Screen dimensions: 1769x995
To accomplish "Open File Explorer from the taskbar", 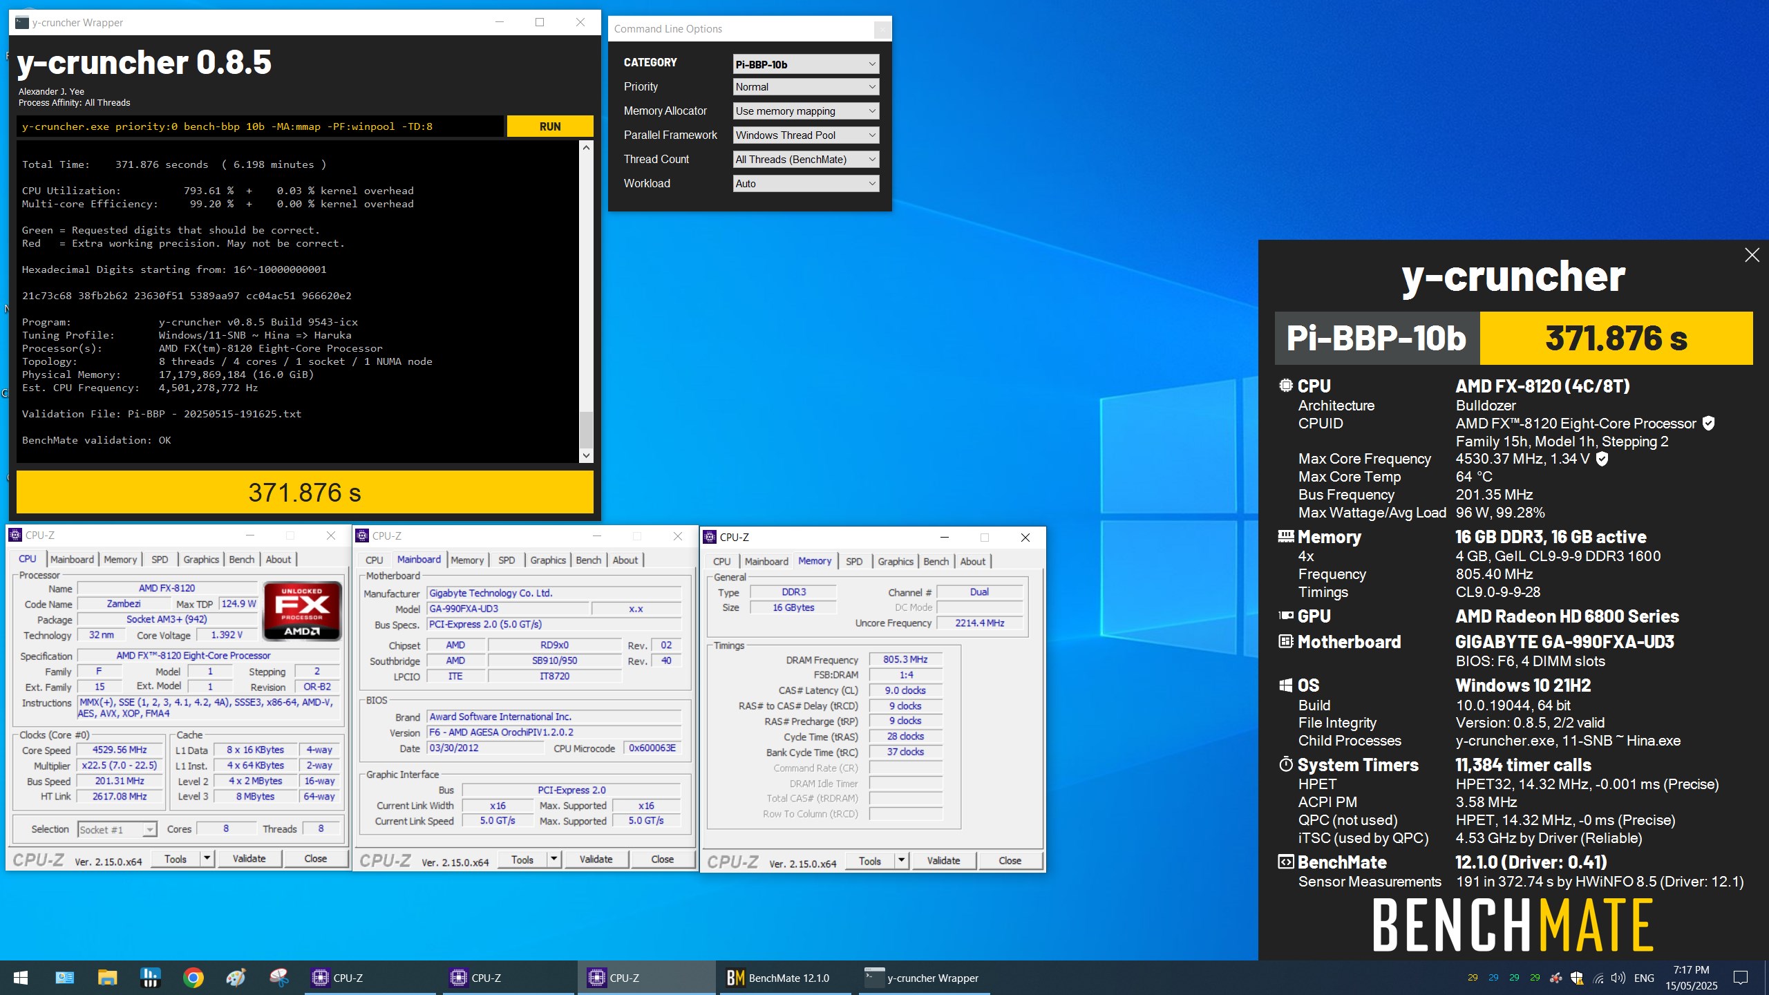I will click(x=107, y=978).
